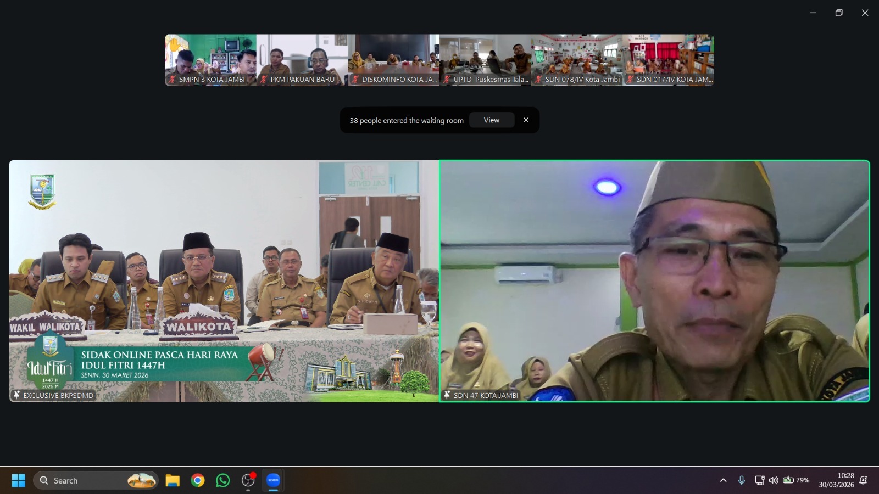Open File Explorer from taskbar
This screenshot has height=494, width=879.
[x=173, y=480]
